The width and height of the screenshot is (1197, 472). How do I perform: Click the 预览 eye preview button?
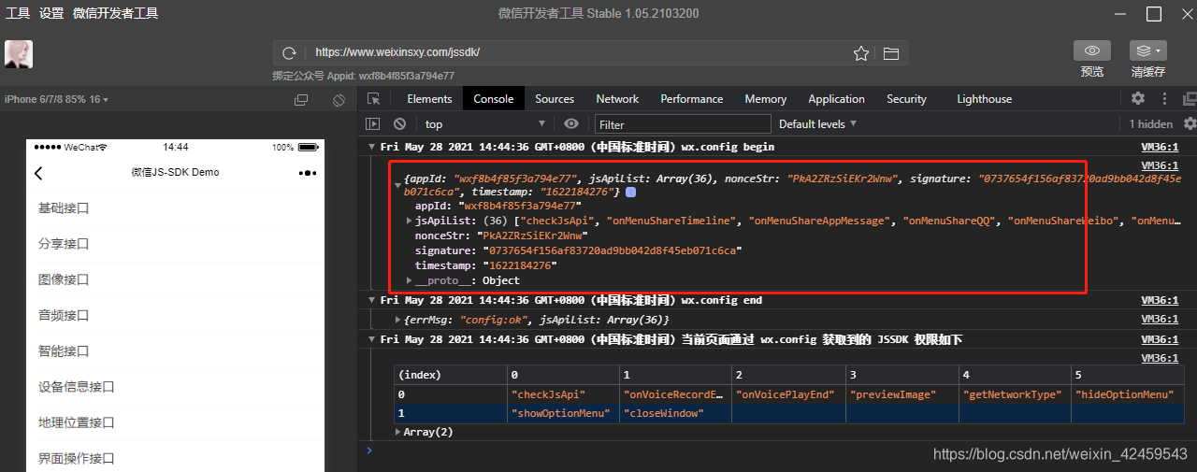[1092, 50]
